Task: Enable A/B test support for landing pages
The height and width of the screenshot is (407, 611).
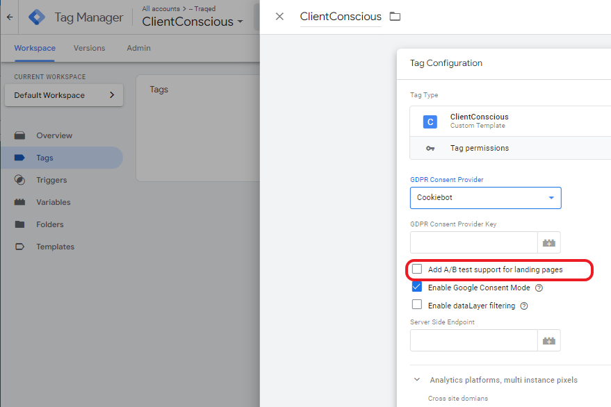Action: click(417, 269)
